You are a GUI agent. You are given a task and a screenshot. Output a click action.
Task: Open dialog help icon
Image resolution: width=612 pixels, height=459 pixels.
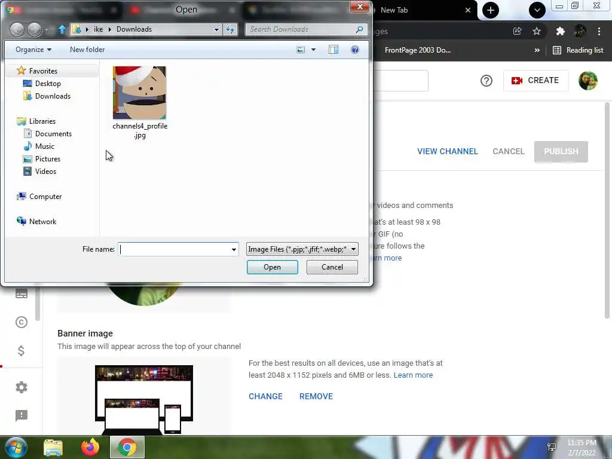(355, 50)
